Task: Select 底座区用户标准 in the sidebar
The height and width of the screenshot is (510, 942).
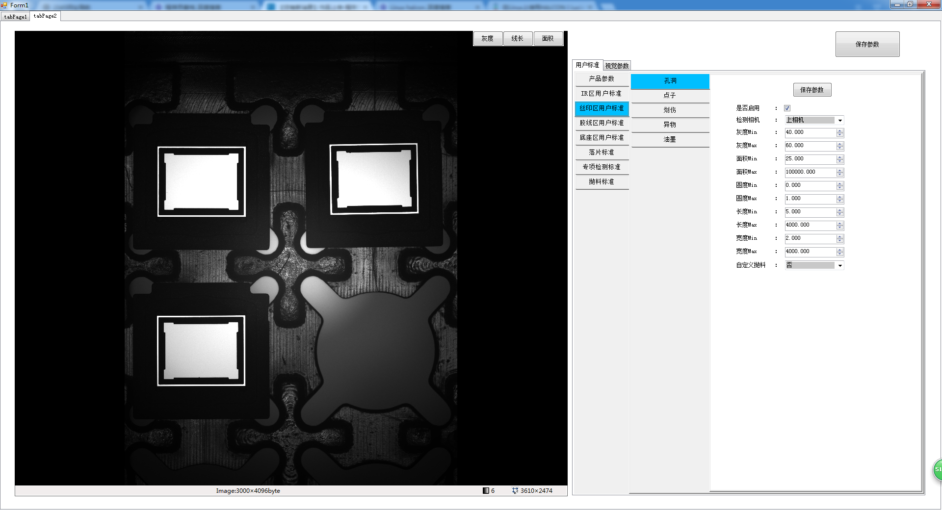Action: [x=602, y=138]
